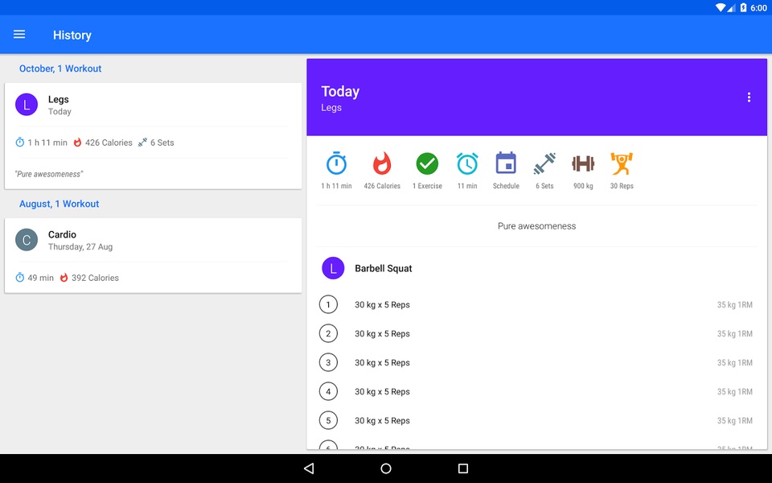The width and height of the screenshot is (772, 483).
Task: Tap the alarm clock 11 min icon
Action: (467, 163)
